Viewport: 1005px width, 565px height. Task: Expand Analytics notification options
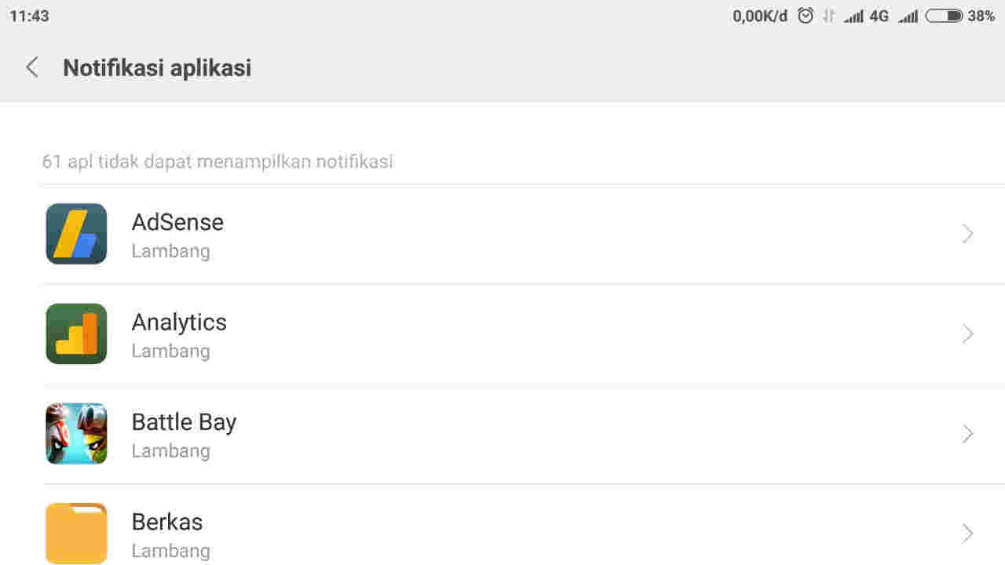pos(967,334)
